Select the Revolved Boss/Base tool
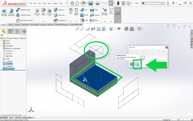The image size is (193, 121). point(11,12)
